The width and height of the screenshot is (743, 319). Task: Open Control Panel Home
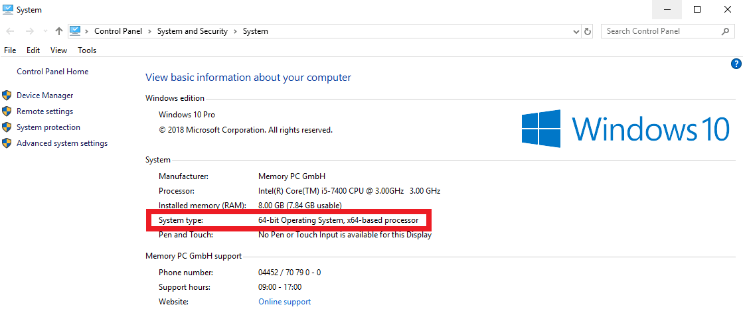[52, 72]
